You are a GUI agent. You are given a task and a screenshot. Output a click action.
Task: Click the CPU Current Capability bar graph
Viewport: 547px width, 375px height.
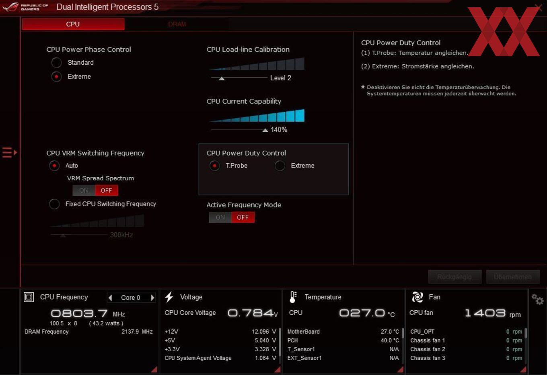pyautogui.click(x=257, y=115)
